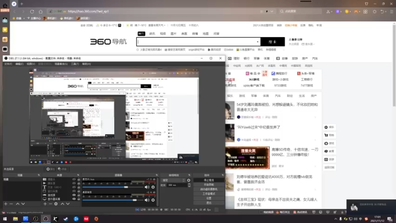
Task: Mute the 桌面音频 channel
Action: 147,200
